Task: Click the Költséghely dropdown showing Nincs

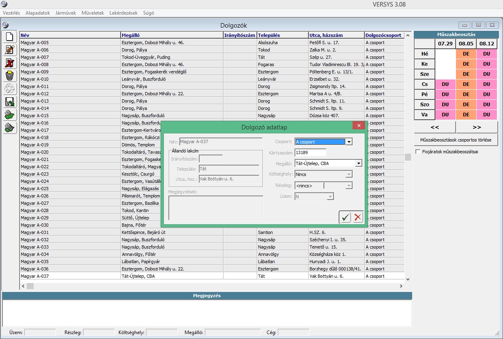Action: (323, 174)
